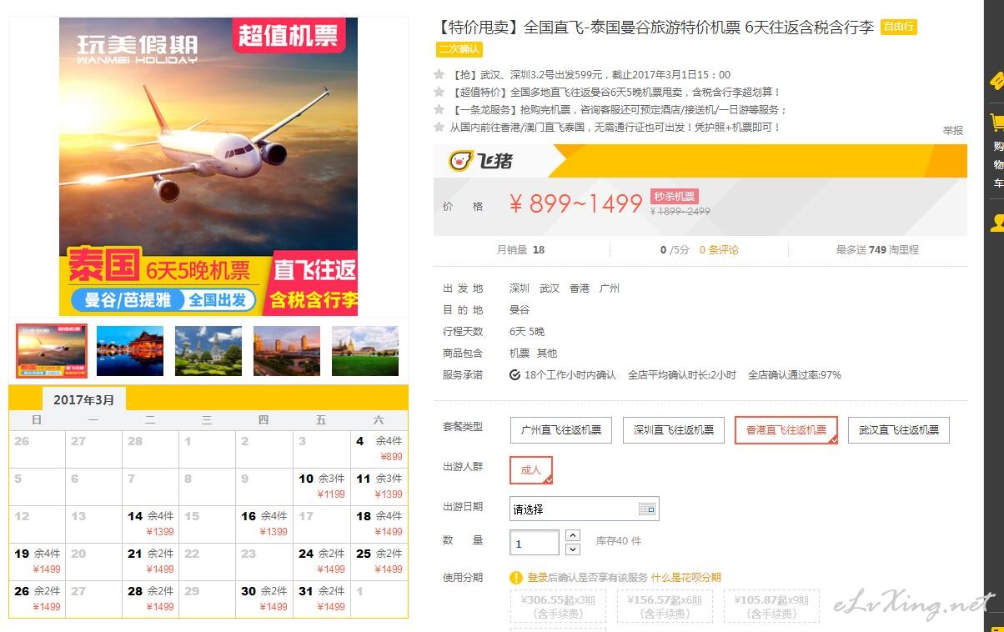Select the 广州直飞往返机票 package option
This screenshot has width=1004, height=632.
(561, 430)
